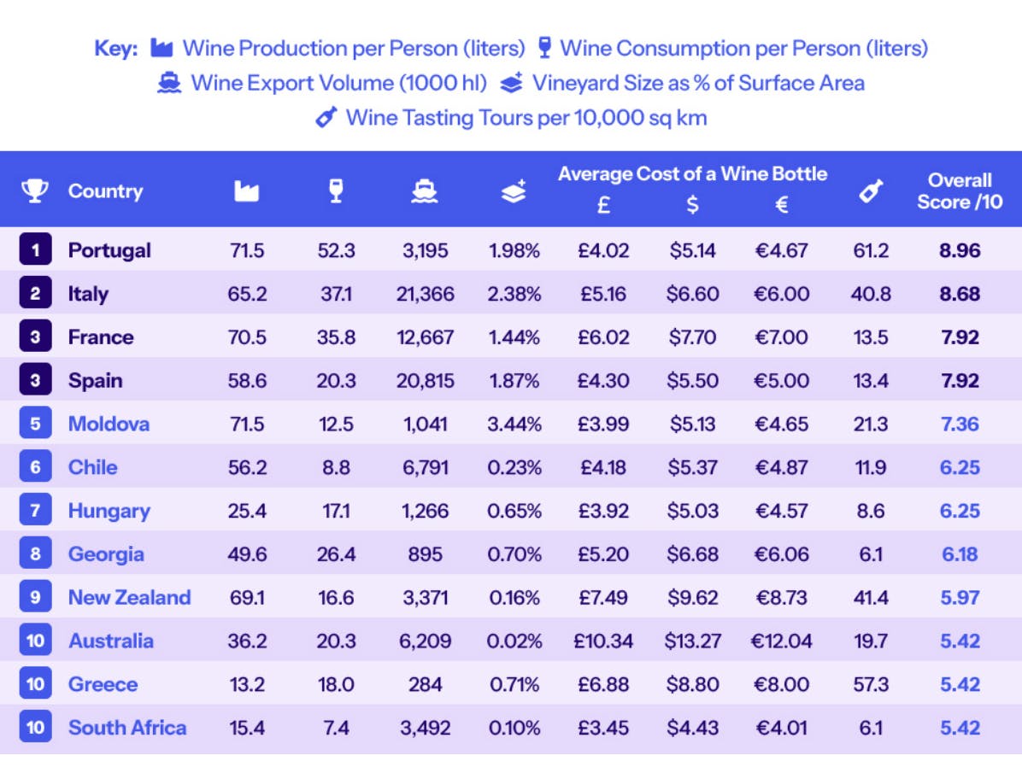Click the Country column header
The image size is (1022, 773).
coord(105,190)
